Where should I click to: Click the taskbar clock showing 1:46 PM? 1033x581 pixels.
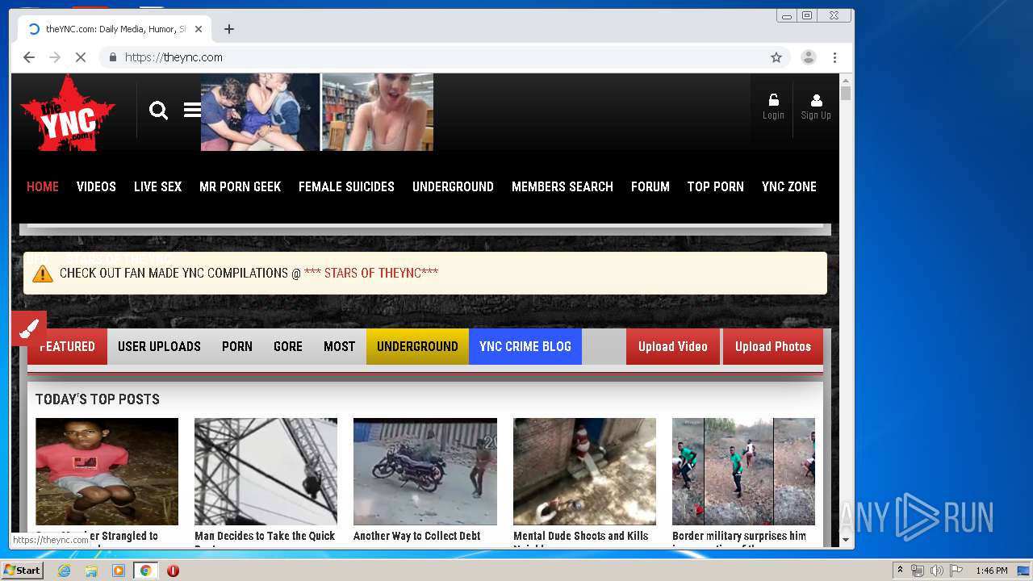point(992,571)
